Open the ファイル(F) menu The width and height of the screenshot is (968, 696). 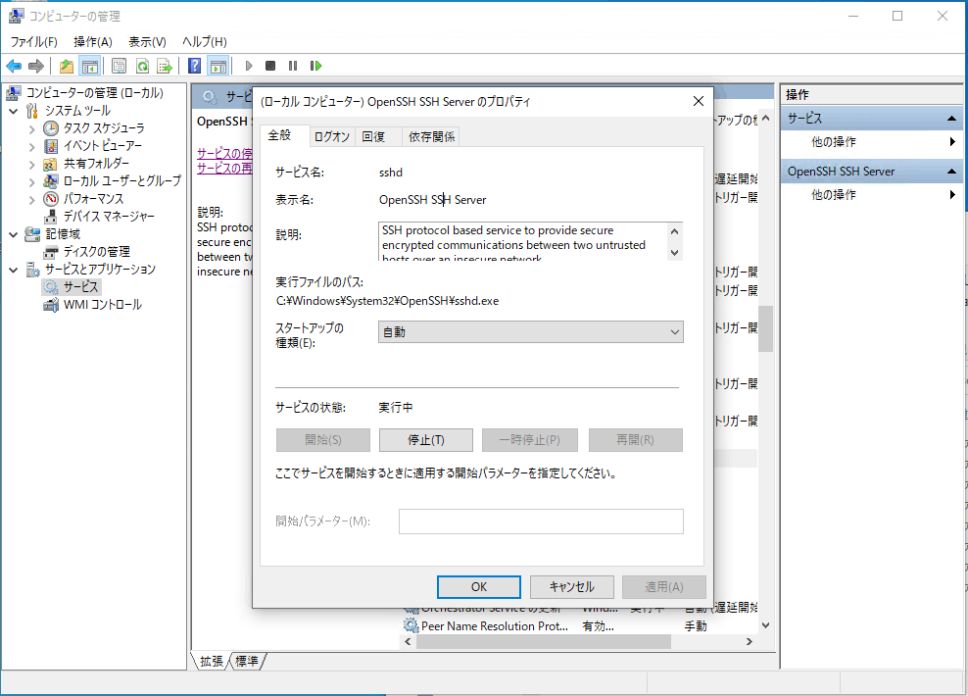(x=34, y=42)
